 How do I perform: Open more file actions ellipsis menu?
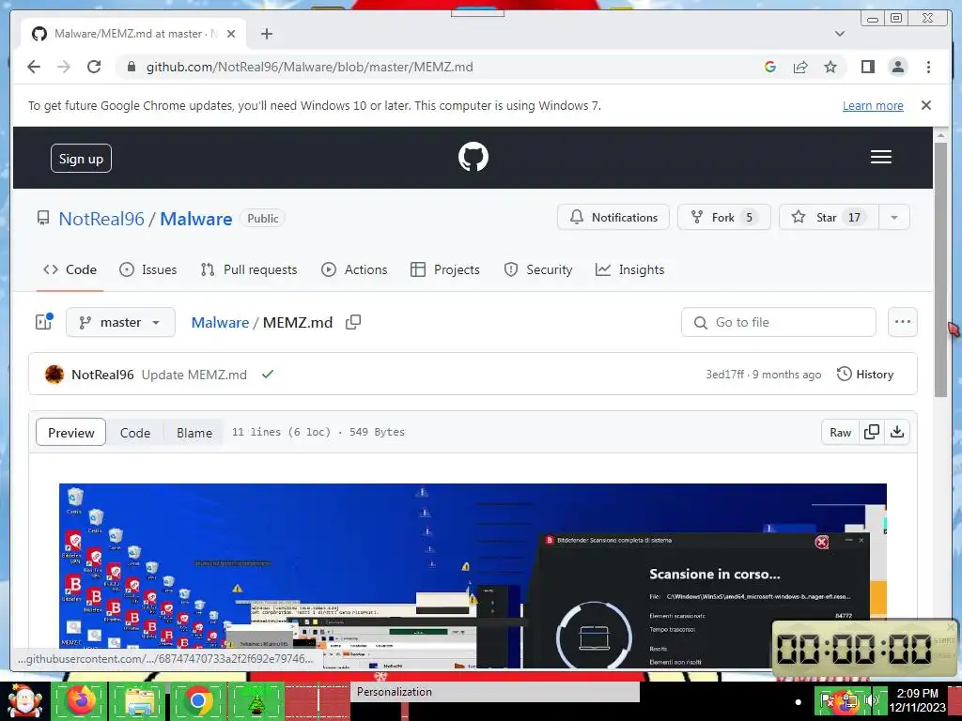click(903, 322)
